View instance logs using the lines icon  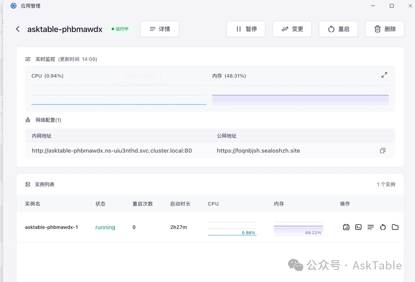tap(371, 227)
